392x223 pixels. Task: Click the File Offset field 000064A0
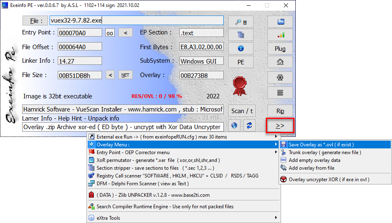(80, 47)
